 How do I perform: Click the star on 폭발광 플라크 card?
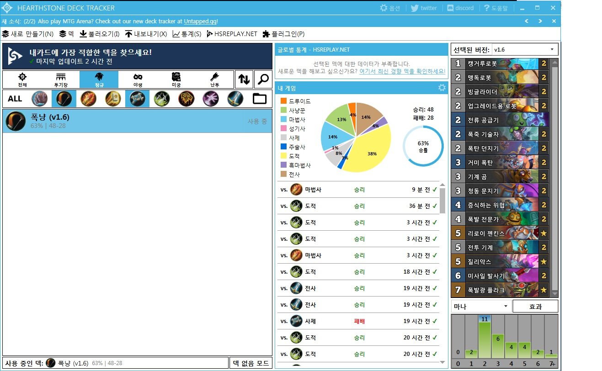click(x=544, y=290)
